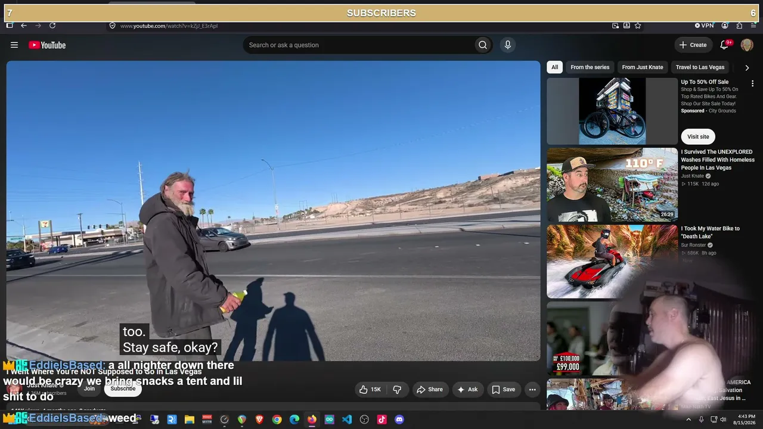Screen dimensions: 763x429
Task: Select the From Just Knate chip
Action: click(x=643, y=67)
